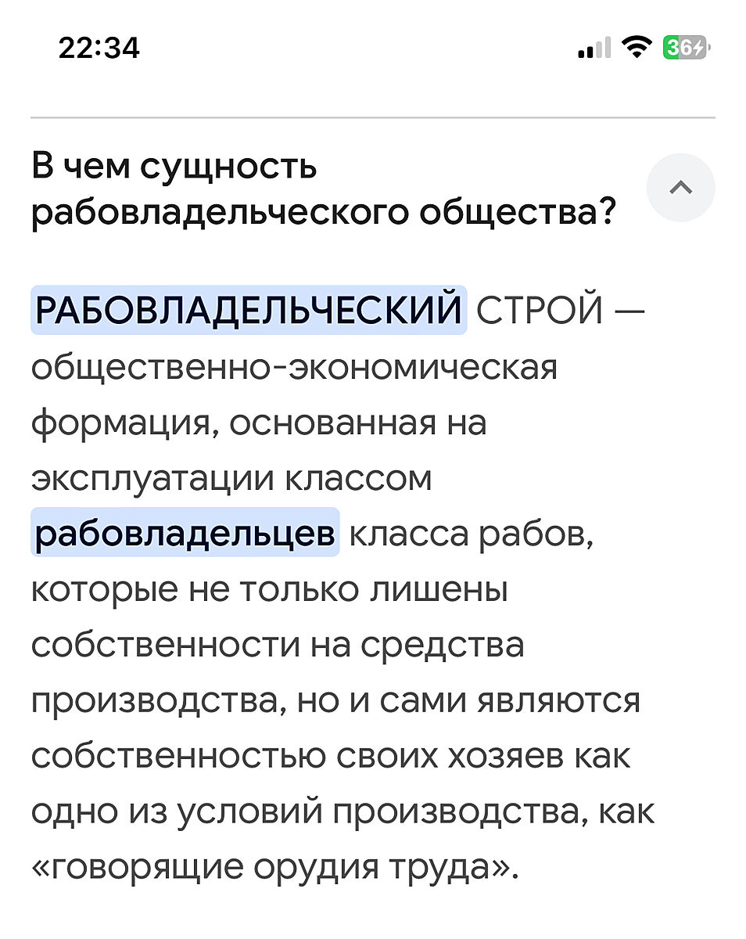The image size is (746, 939).
Task: Tap the 22:34 clock in the status bar
Action: (x=99, y=49)
